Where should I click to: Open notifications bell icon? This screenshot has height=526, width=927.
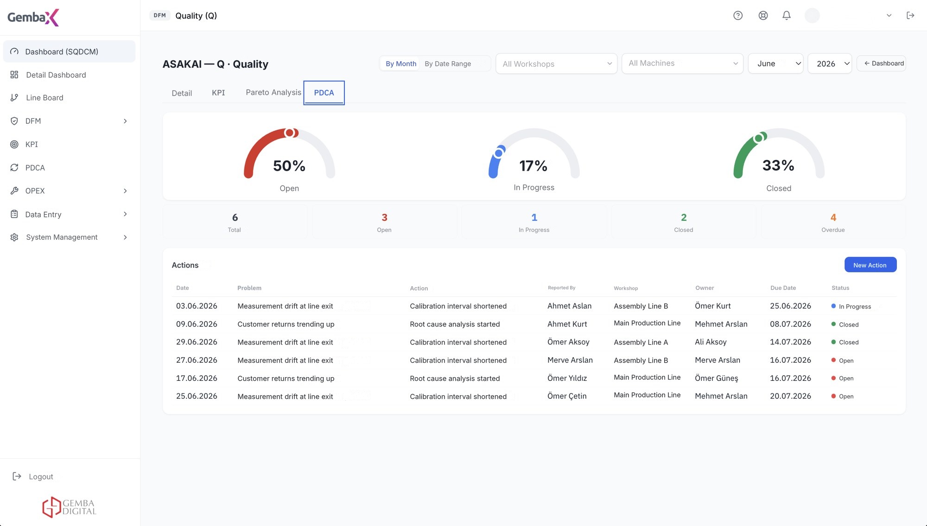coord(787,15)
